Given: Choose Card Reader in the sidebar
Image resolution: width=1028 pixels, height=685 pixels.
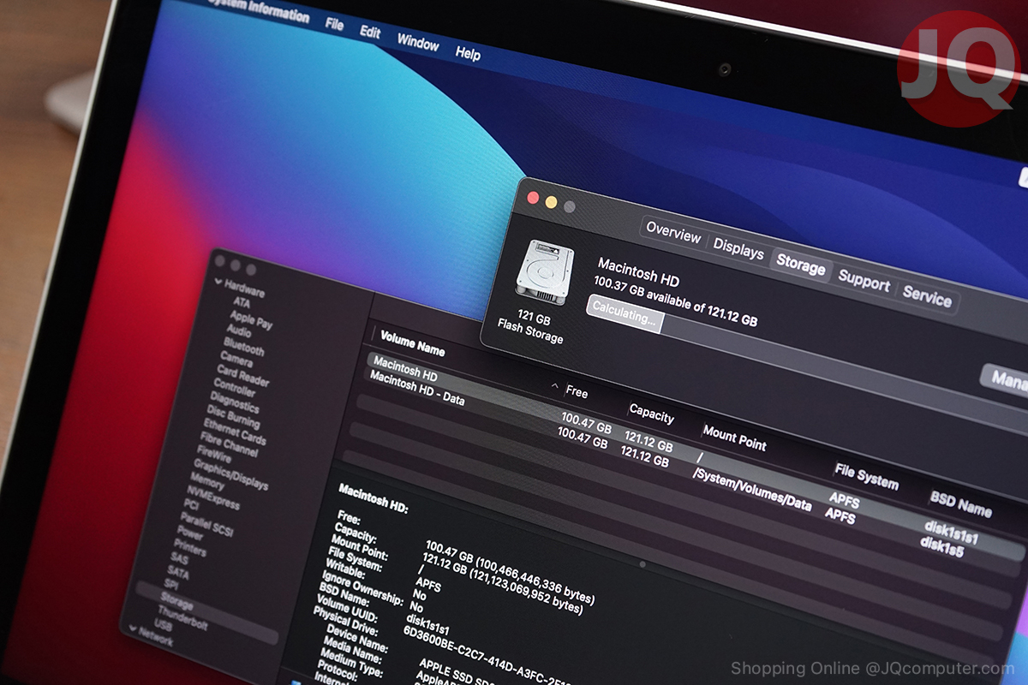Looking at the screenshot, I should coord(243,375).
